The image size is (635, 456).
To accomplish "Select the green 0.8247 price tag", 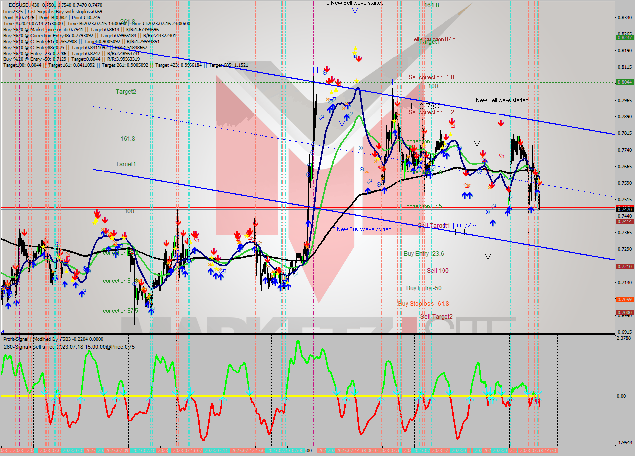I will (x=624, y=37).
